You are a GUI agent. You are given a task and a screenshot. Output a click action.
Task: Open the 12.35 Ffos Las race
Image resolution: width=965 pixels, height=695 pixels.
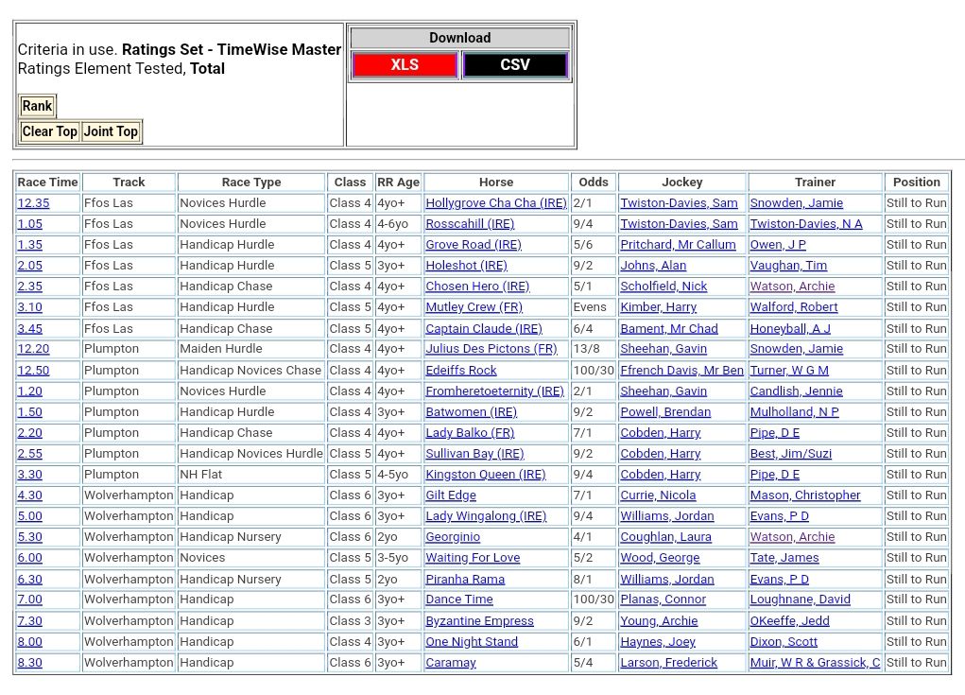(x=33, y=203)
